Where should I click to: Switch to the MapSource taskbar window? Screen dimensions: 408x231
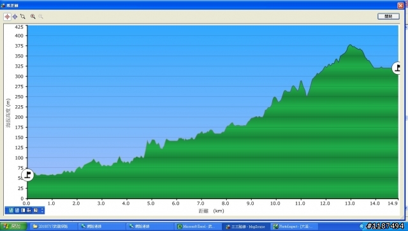click(x=245, y=227)
